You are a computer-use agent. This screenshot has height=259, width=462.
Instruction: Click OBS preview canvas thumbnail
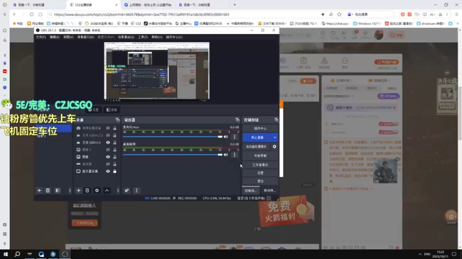point(157,71)
